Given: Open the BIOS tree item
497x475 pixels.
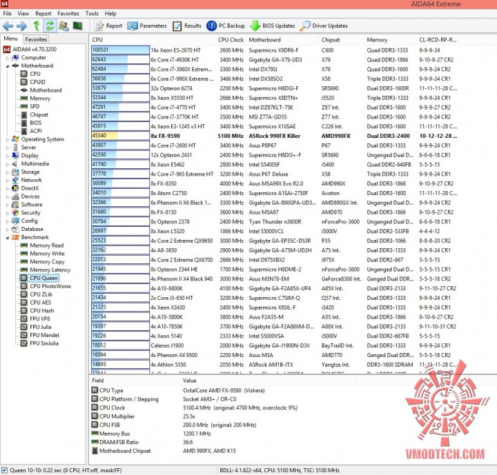Looking at the screenshot, I should point(31,123).
